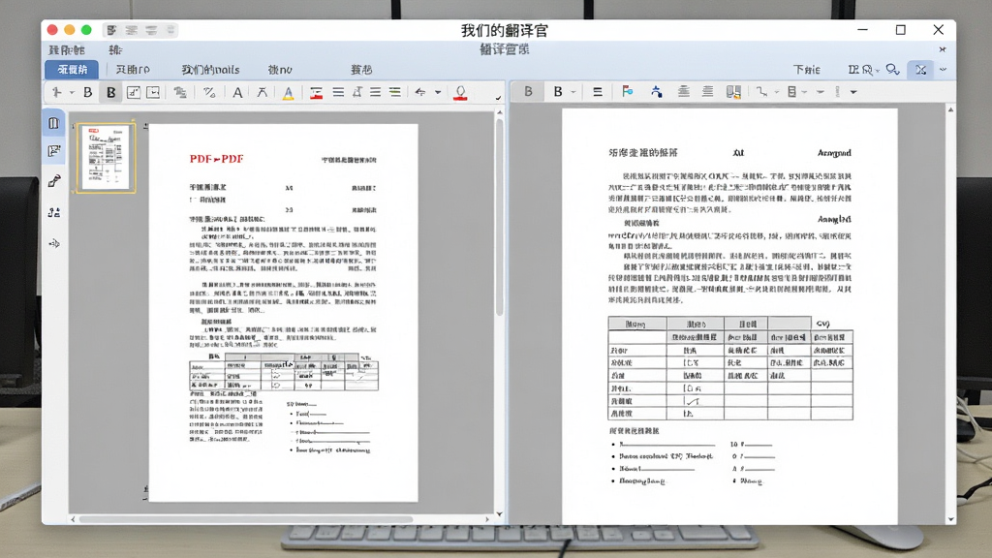Click the first icon right of the green window button
Viewport: 992px width, 558px height.
(112, 30)
